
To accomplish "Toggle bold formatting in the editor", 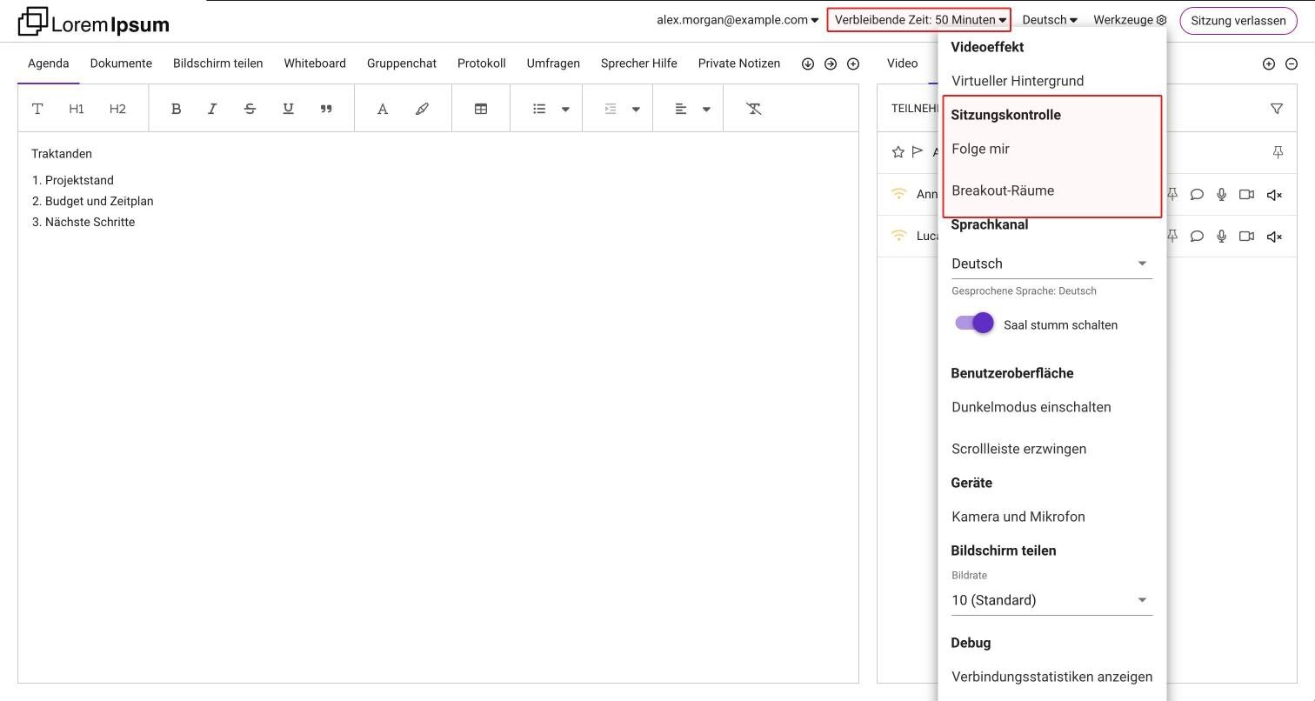I will click(x=176, y=109).
